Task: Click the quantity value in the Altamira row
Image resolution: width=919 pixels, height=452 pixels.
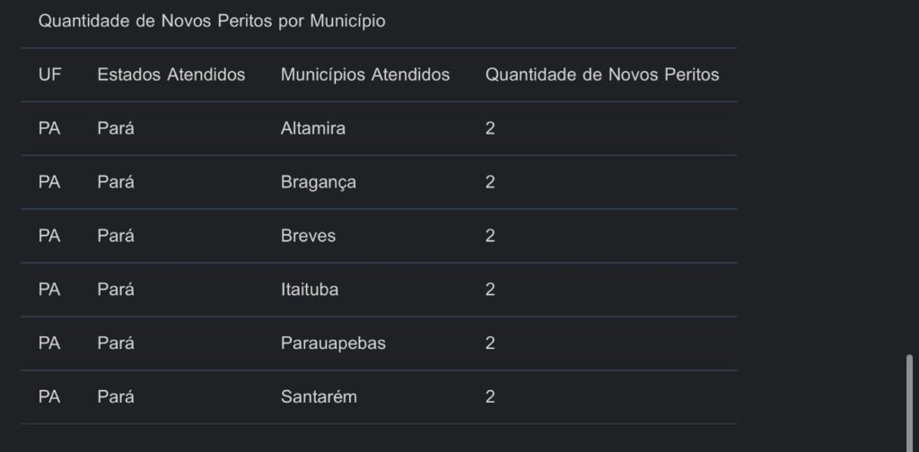Action: click(490, 128)
